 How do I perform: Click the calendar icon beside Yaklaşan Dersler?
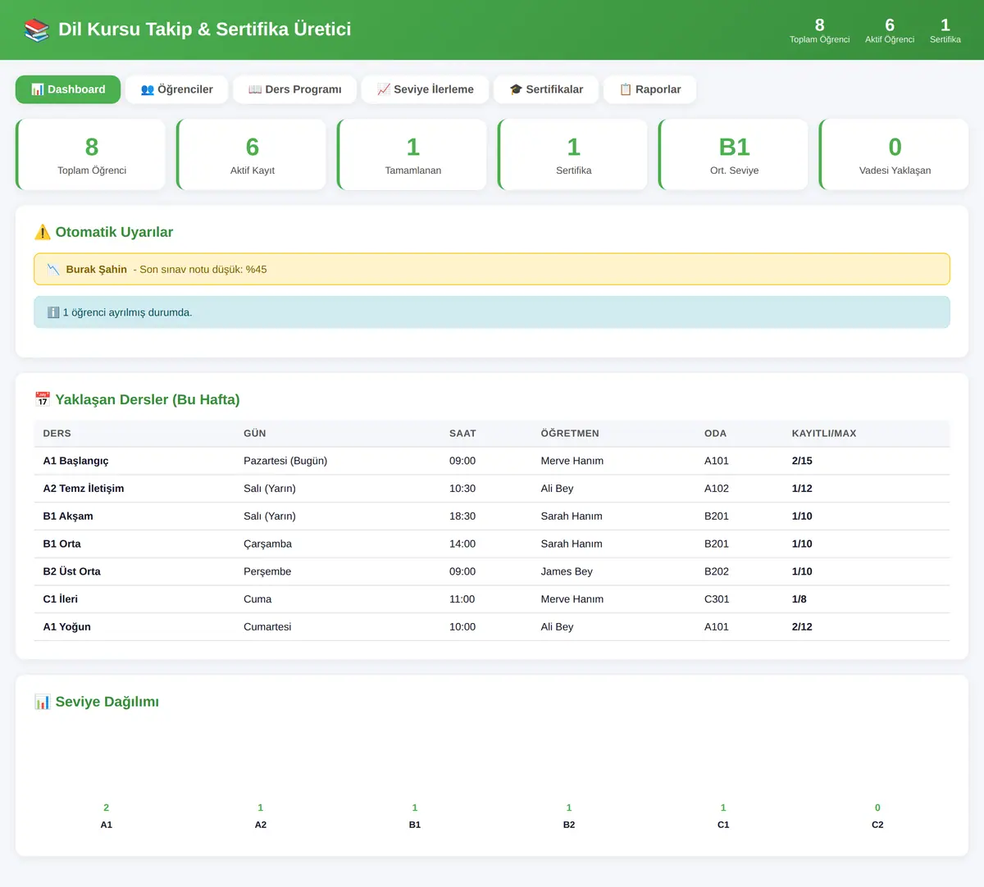click(x=43, y=399)
